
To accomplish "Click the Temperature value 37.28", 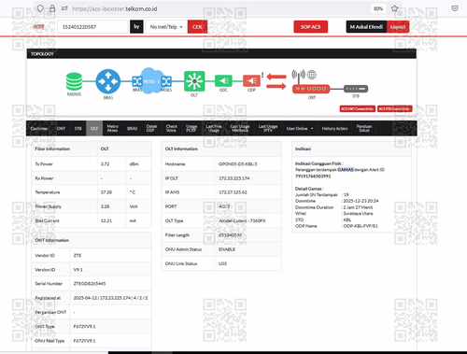I will tap(106, 192).
